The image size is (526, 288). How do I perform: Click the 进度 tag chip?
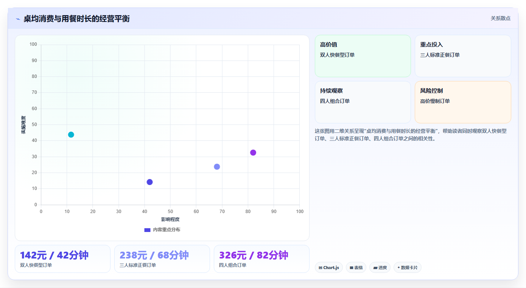click(x=380, y=268)
